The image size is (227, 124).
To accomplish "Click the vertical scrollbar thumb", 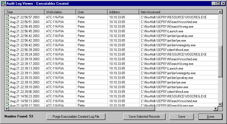I will (x=220, y=61).
